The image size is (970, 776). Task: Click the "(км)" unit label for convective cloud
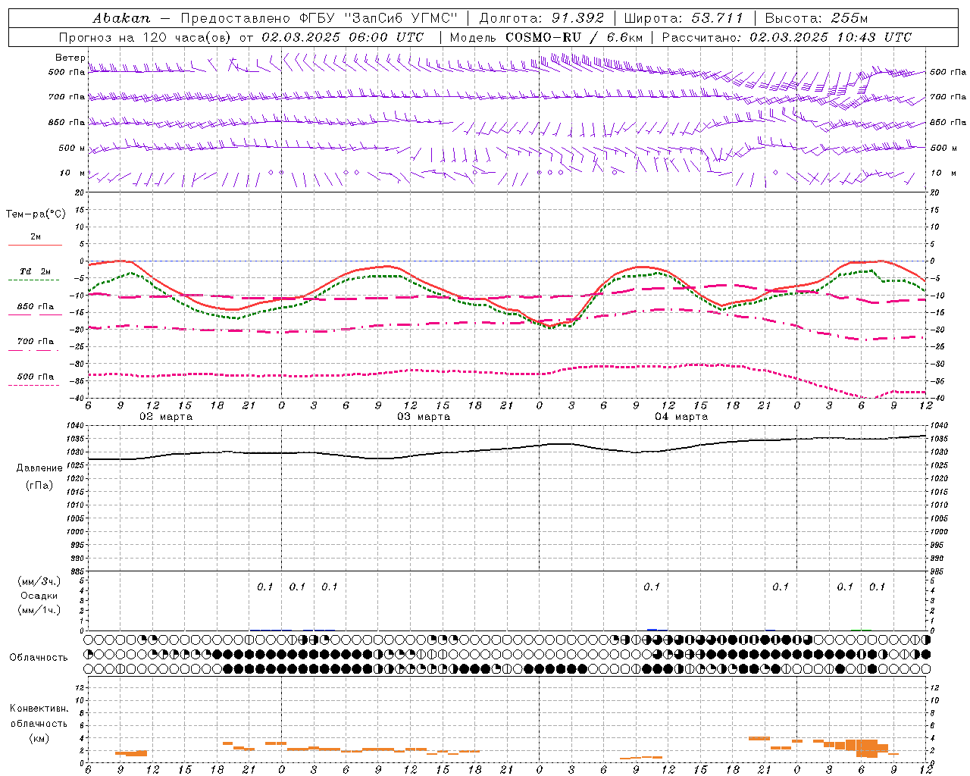(39, 738)
